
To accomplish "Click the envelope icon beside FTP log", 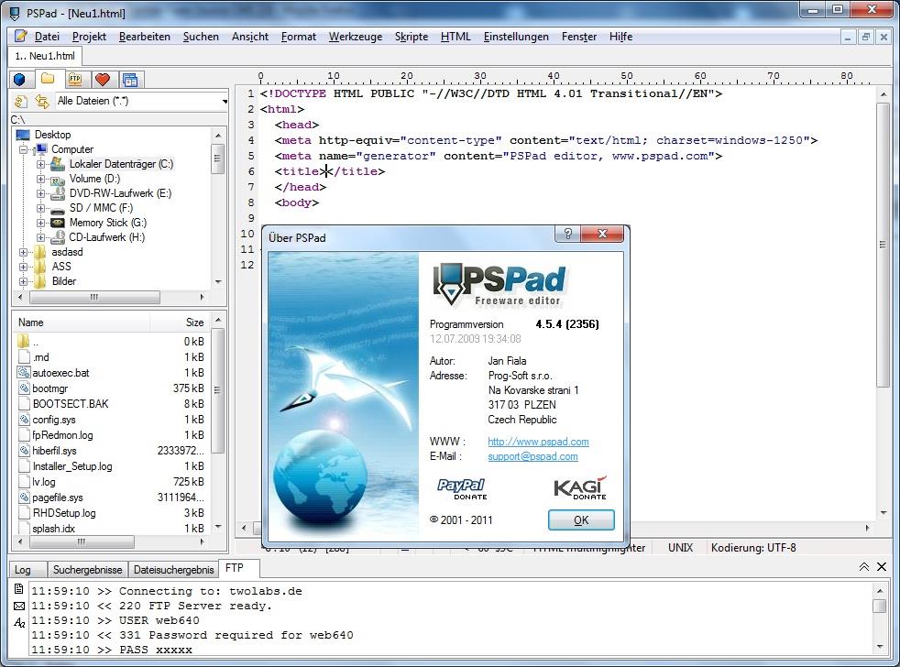I will point(19,607).
